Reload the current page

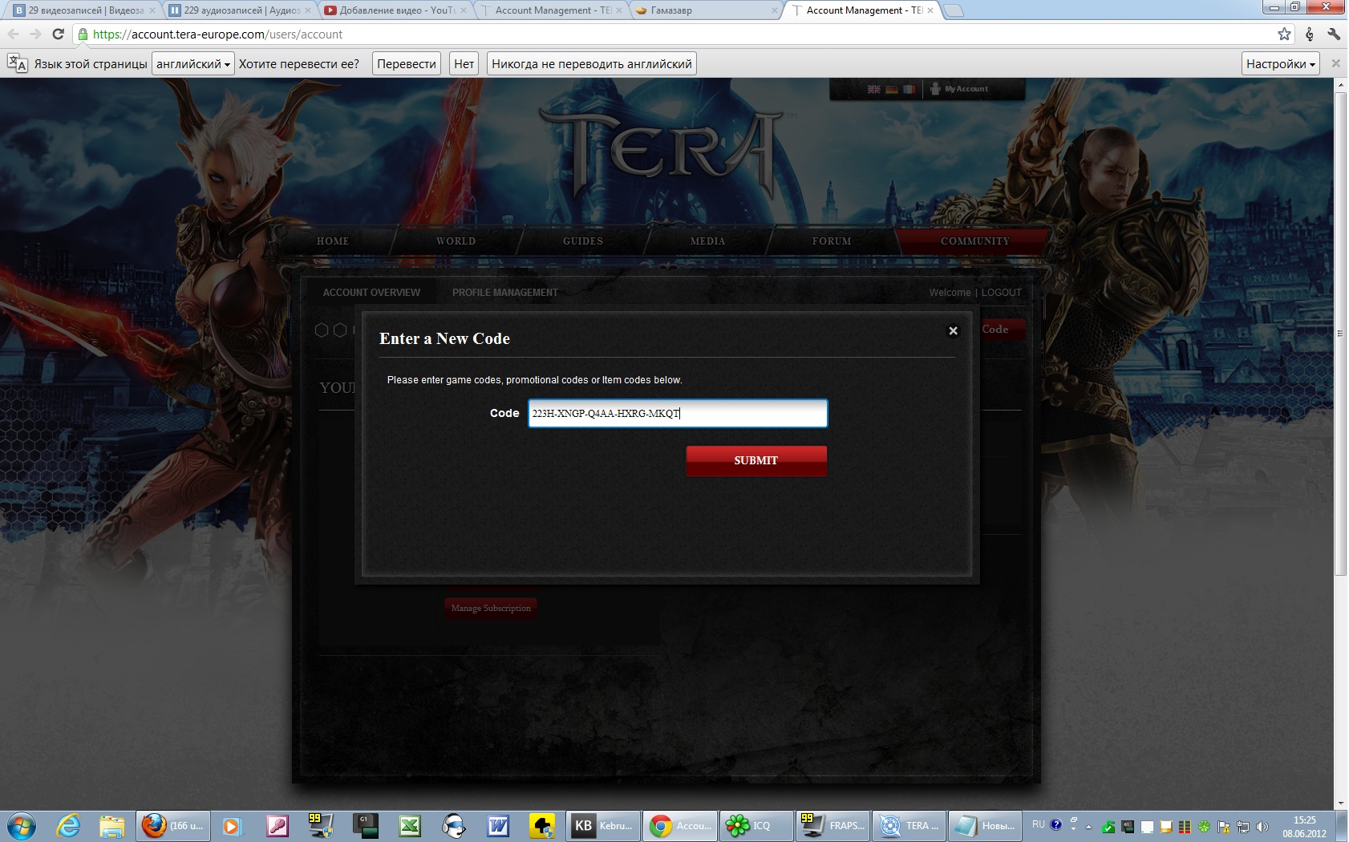58,34
